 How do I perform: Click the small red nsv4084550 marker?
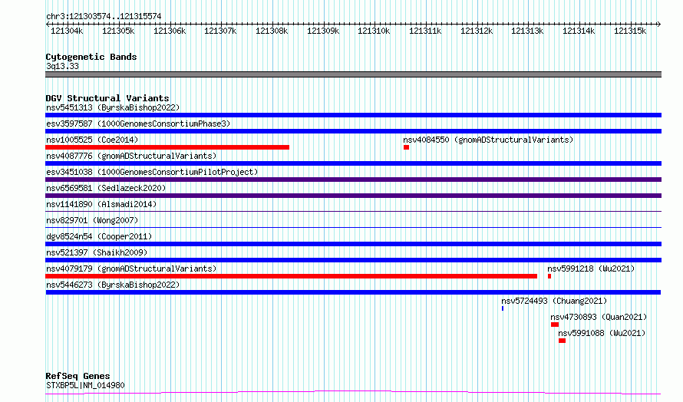click(407, 147)
